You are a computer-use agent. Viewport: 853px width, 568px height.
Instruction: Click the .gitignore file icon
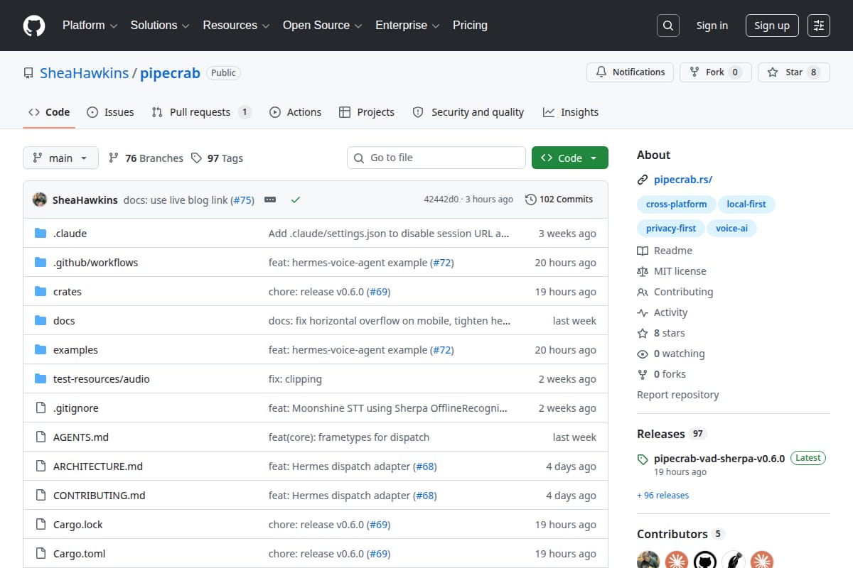[41, 408]
